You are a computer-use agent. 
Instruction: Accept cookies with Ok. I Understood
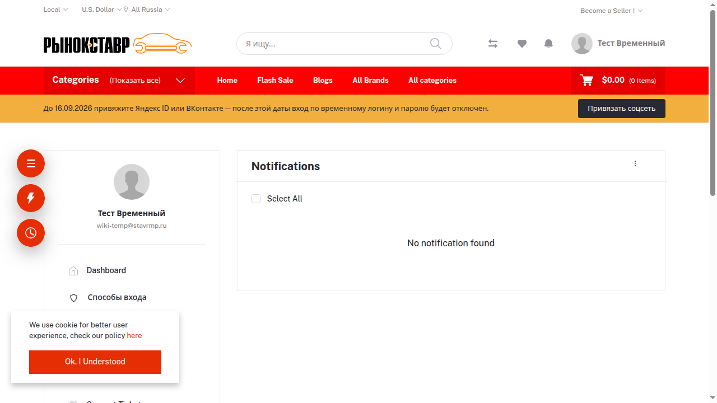coord(95,362)
